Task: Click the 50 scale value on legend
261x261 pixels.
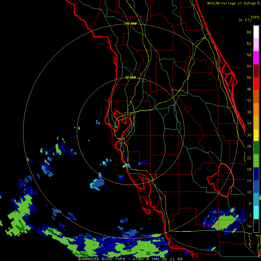Action: pyautogui.click(x=249, y=78)
